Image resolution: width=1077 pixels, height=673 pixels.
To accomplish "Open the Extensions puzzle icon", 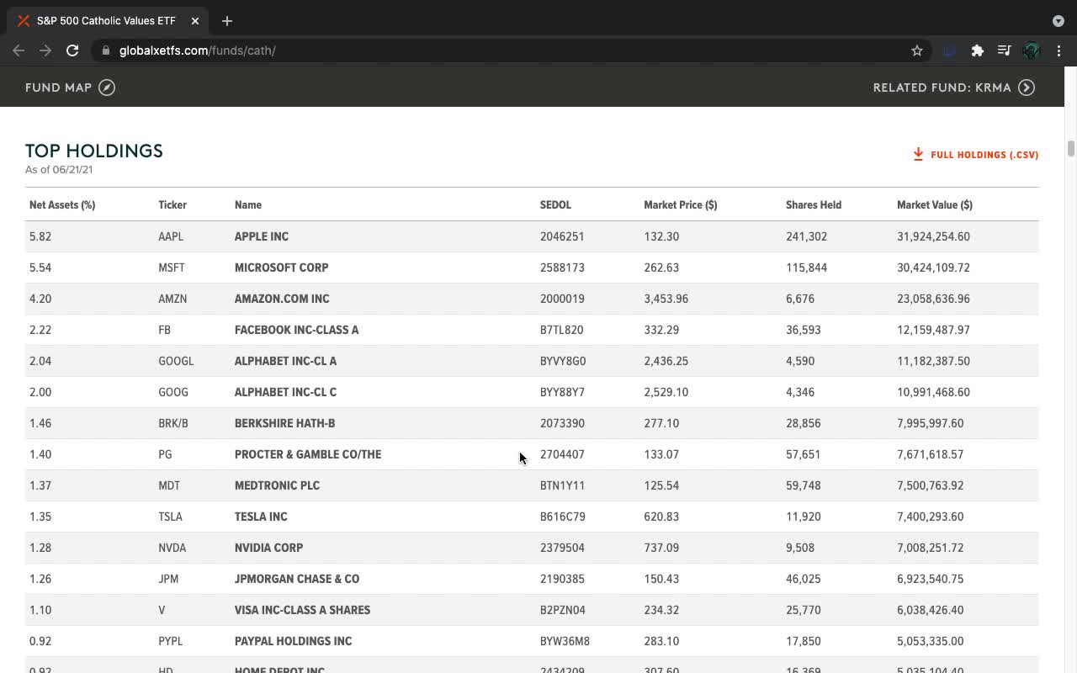I will 977,50.
